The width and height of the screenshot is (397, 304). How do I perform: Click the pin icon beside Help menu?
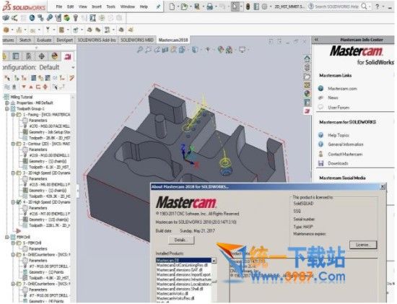click(x=158, y=6)
